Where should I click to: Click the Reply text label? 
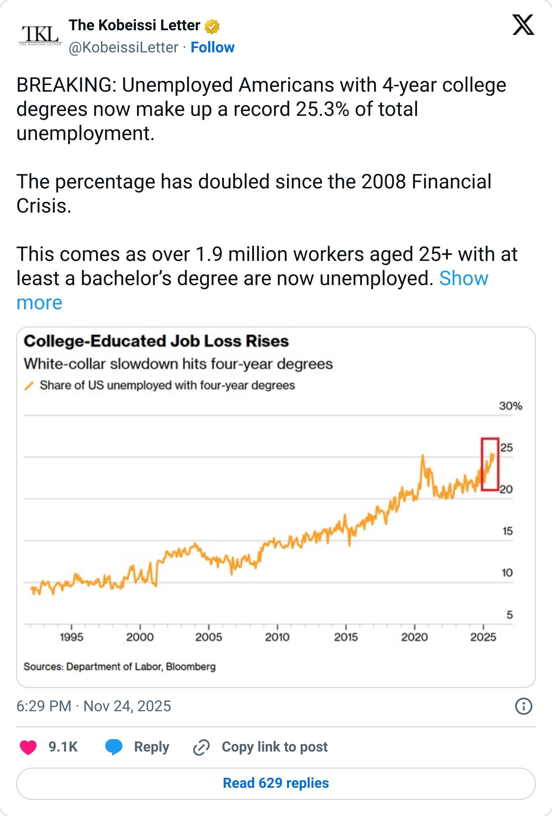[x=152, y=747]
